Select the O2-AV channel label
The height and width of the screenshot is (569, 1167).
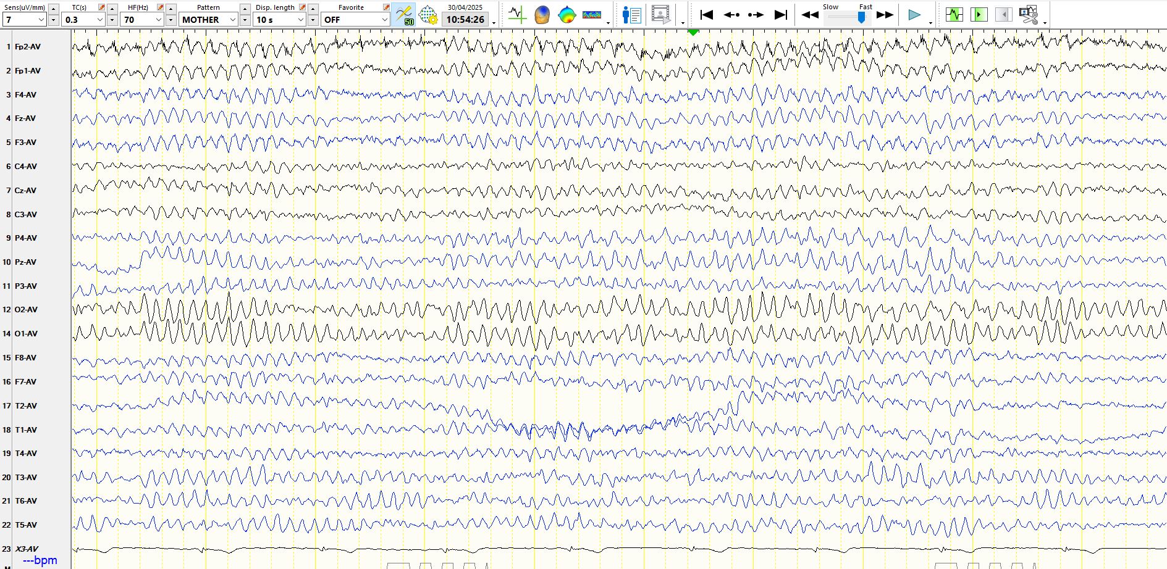click(26, 310)
